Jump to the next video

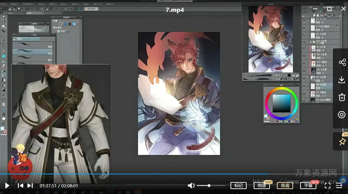tap(30, 186)
